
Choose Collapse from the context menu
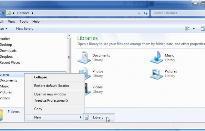[x=40, y=77]
